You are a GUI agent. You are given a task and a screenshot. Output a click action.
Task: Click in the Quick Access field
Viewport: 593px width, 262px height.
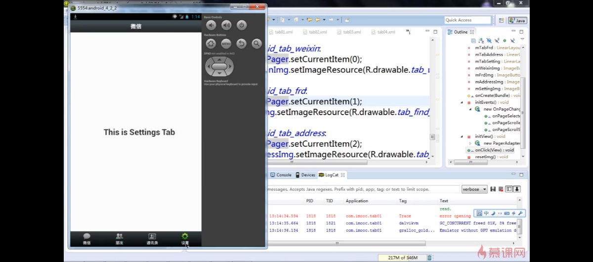(x=467, y=20)
